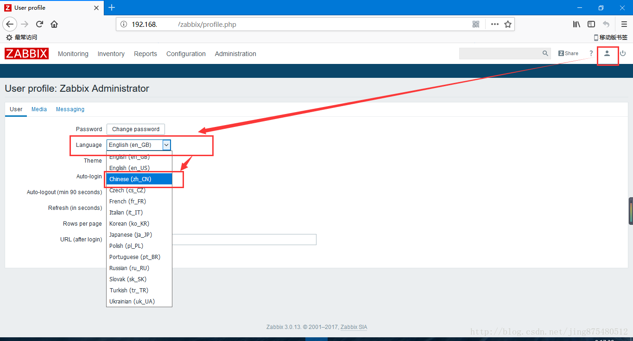Open a new browser tab with plus

112,7
